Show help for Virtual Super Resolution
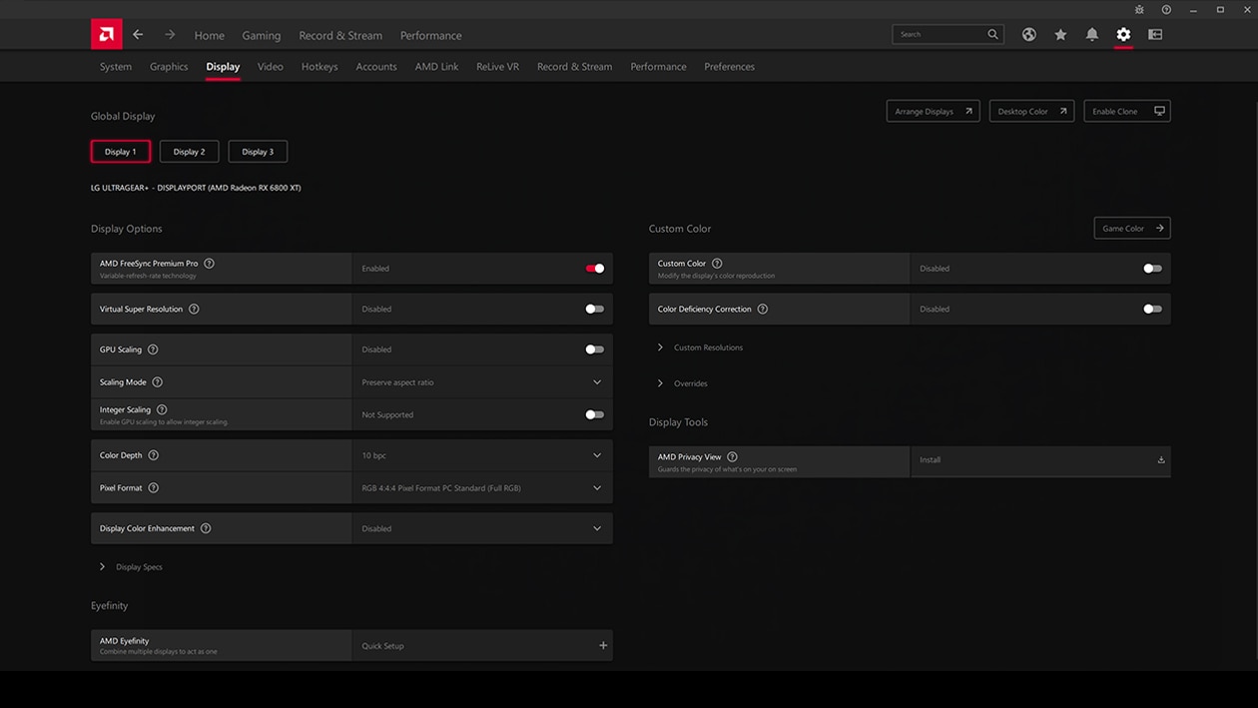 (x=194, y=309)
